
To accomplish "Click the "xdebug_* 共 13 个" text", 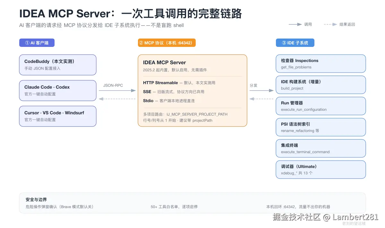I will (297, 173).
